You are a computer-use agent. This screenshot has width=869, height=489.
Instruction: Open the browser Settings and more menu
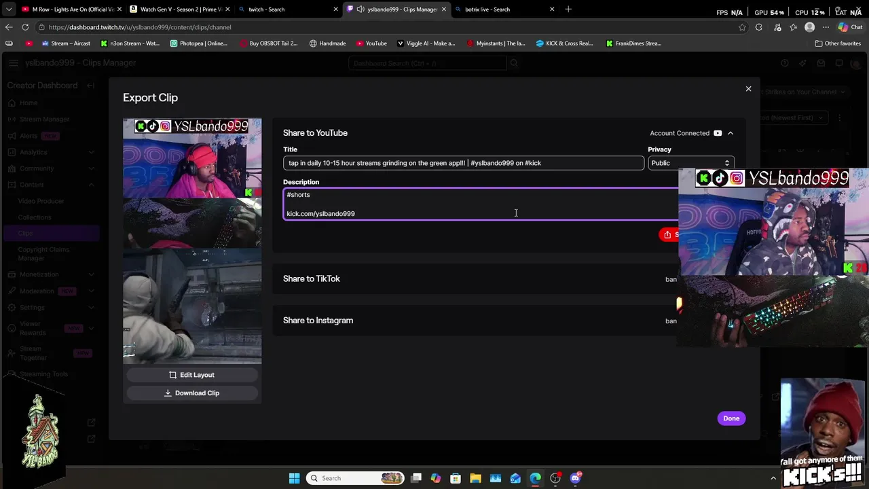(826, 27)
